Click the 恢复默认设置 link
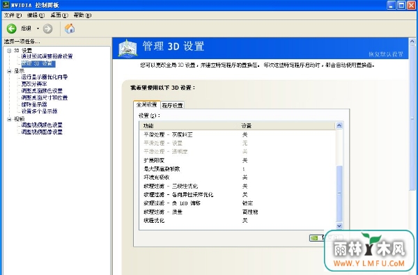The width and height of the screenshot is (418, 275). 386,54
